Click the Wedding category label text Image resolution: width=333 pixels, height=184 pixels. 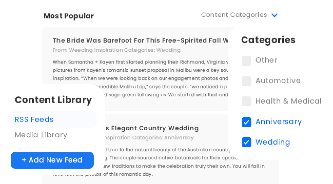click(273, 142)
